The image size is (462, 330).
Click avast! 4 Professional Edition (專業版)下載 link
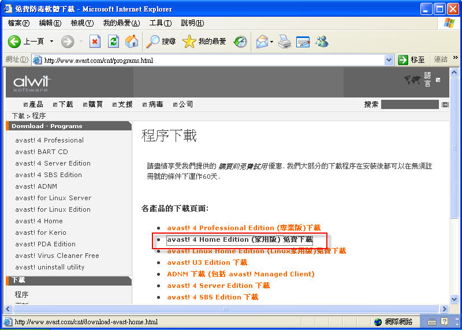(x=244, y=228)
